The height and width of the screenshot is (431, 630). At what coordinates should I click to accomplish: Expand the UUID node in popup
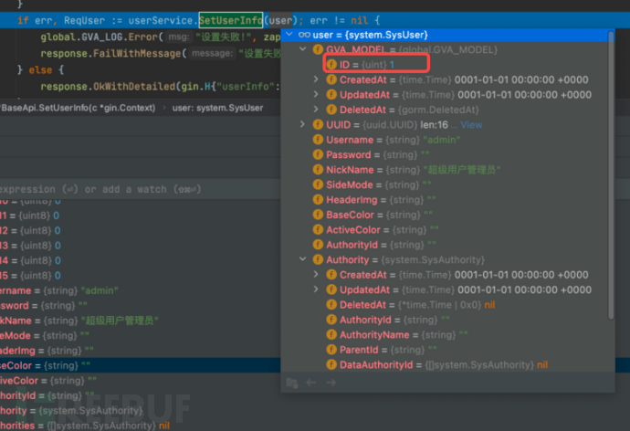(x=303, y=125)
